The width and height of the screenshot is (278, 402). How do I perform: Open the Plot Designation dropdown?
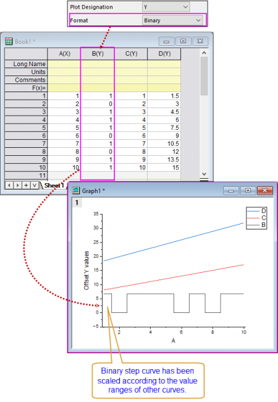(166, 7)
